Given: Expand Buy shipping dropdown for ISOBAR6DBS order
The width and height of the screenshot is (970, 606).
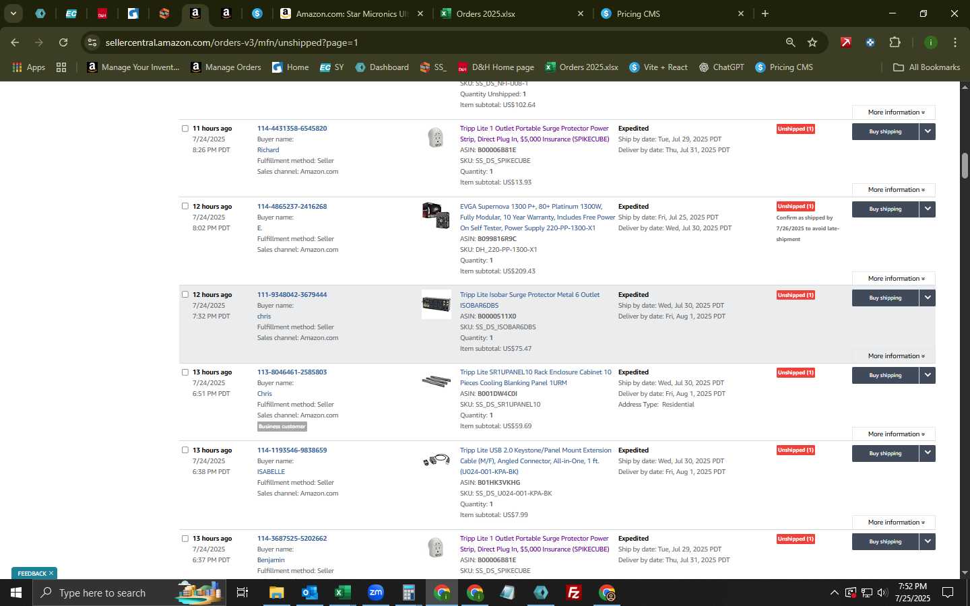Looking at the screenshot, I should (x=928, y=298).
